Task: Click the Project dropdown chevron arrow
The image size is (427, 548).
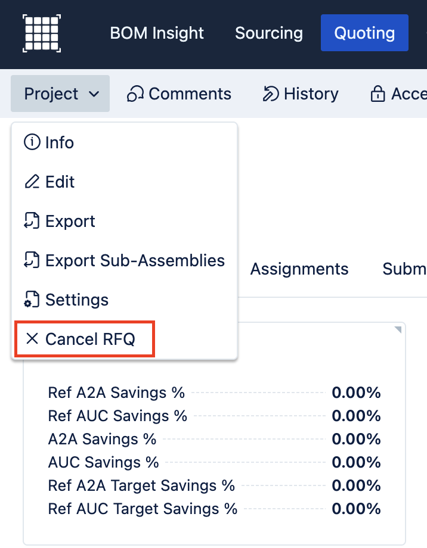Action: coord(94,94)
